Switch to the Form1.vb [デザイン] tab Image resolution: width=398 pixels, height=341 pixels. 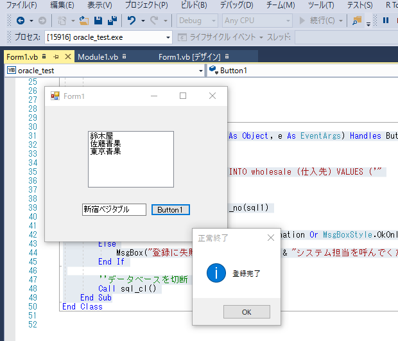pyautogui.click(x=189, y=57)
